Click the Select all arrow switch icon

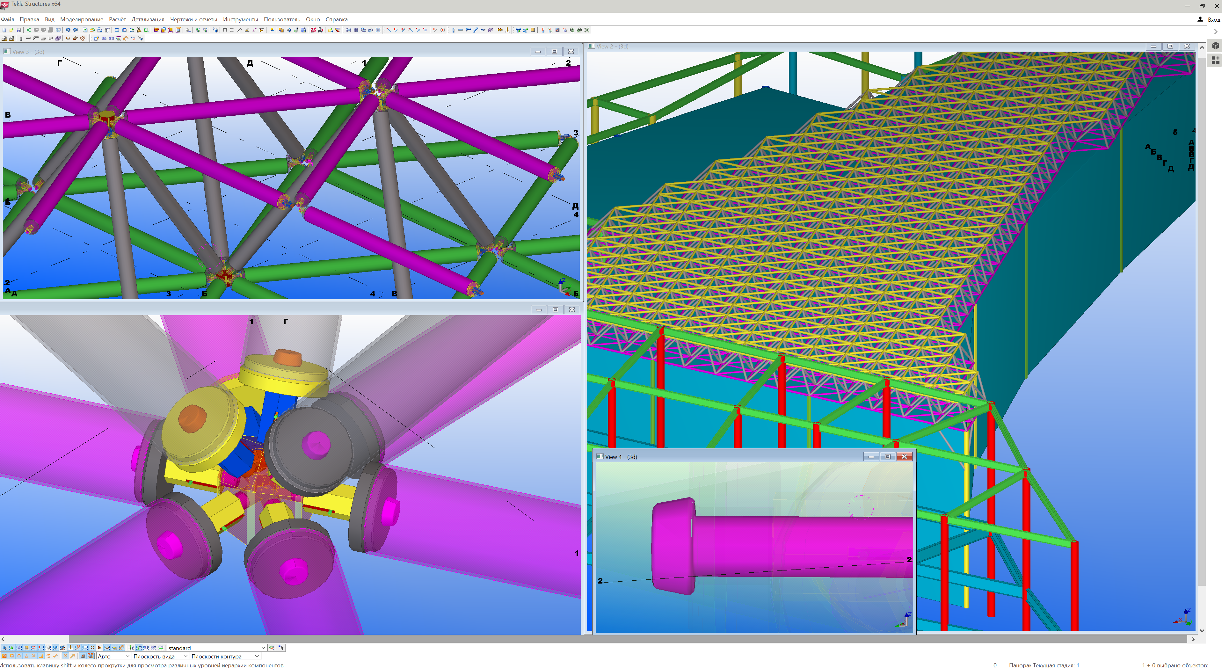(4, 648)
